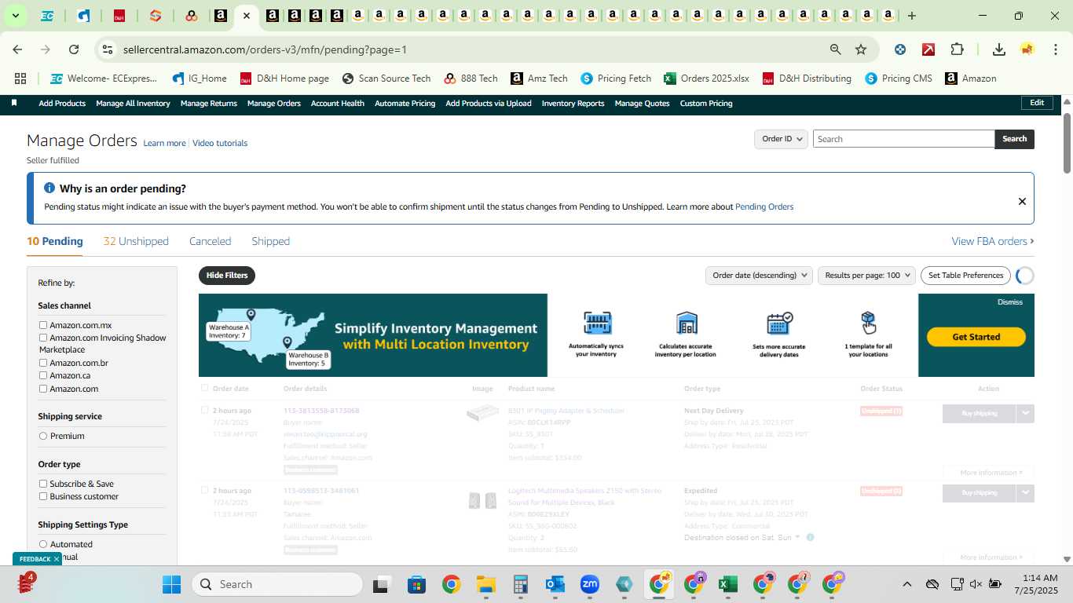Viewport: 1073px width, 603px height.
Task: Click the Seller Central bookmark flag icon
Action: tap(14, 103)
